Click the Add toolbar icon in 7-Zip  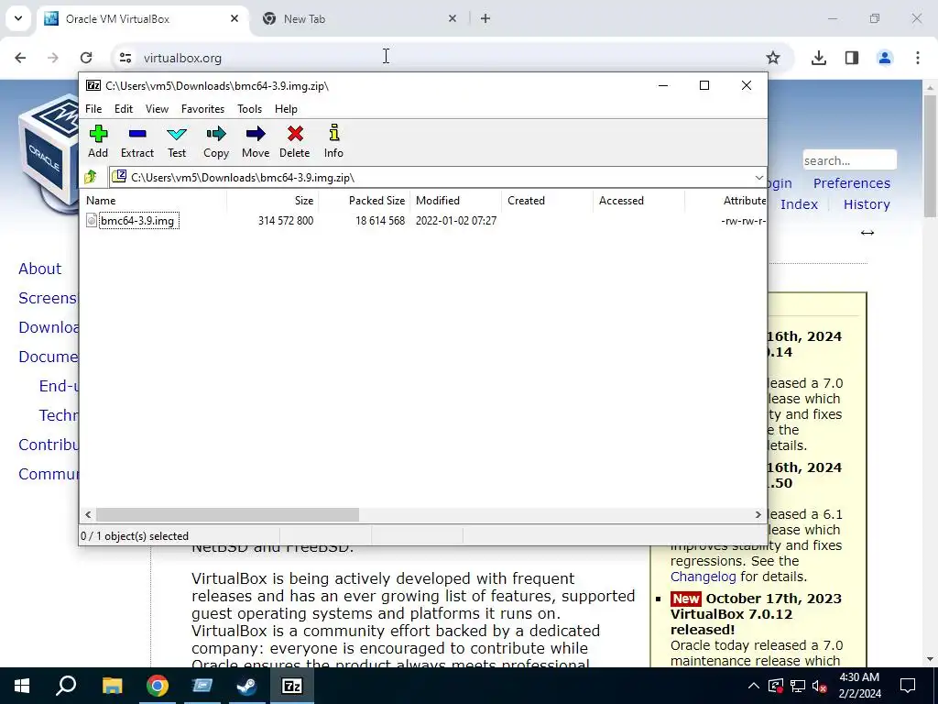click(98, 142)
